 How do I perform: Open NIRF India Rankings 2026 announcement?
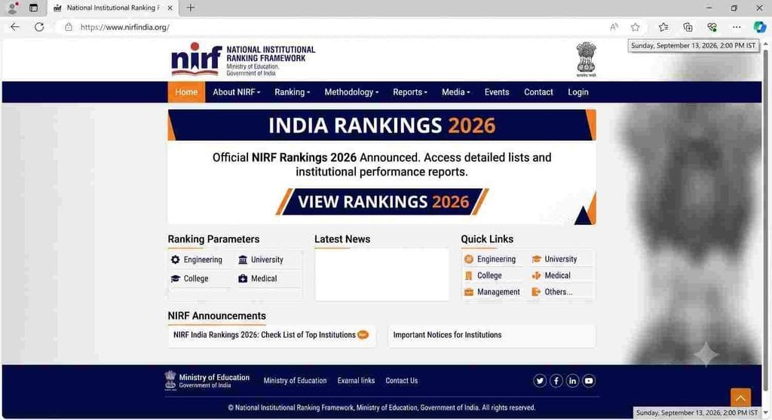click(x=271, y=335)
